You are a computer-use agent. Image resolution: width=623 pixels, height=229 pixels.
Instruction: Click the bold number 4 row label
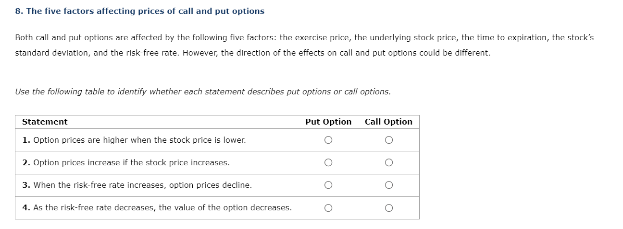[25, 207]
